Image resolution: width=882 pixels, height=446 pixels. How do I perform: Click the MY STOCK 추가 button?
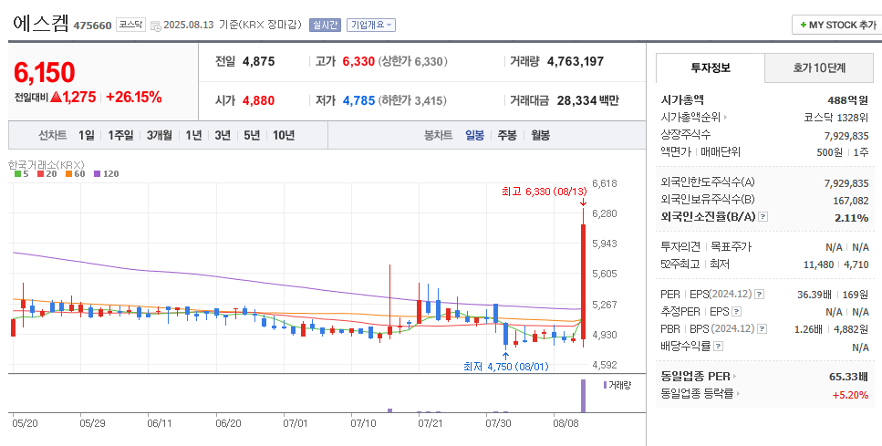coord(837,25)
